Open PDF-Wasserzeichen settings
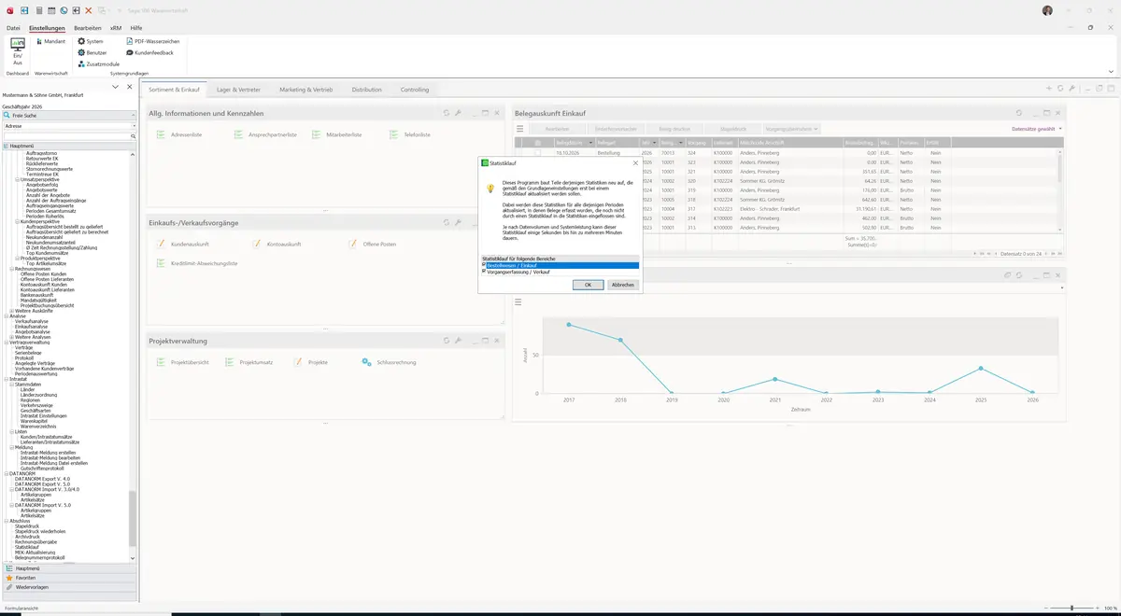 pyautogui.click(x=153, y=41)
